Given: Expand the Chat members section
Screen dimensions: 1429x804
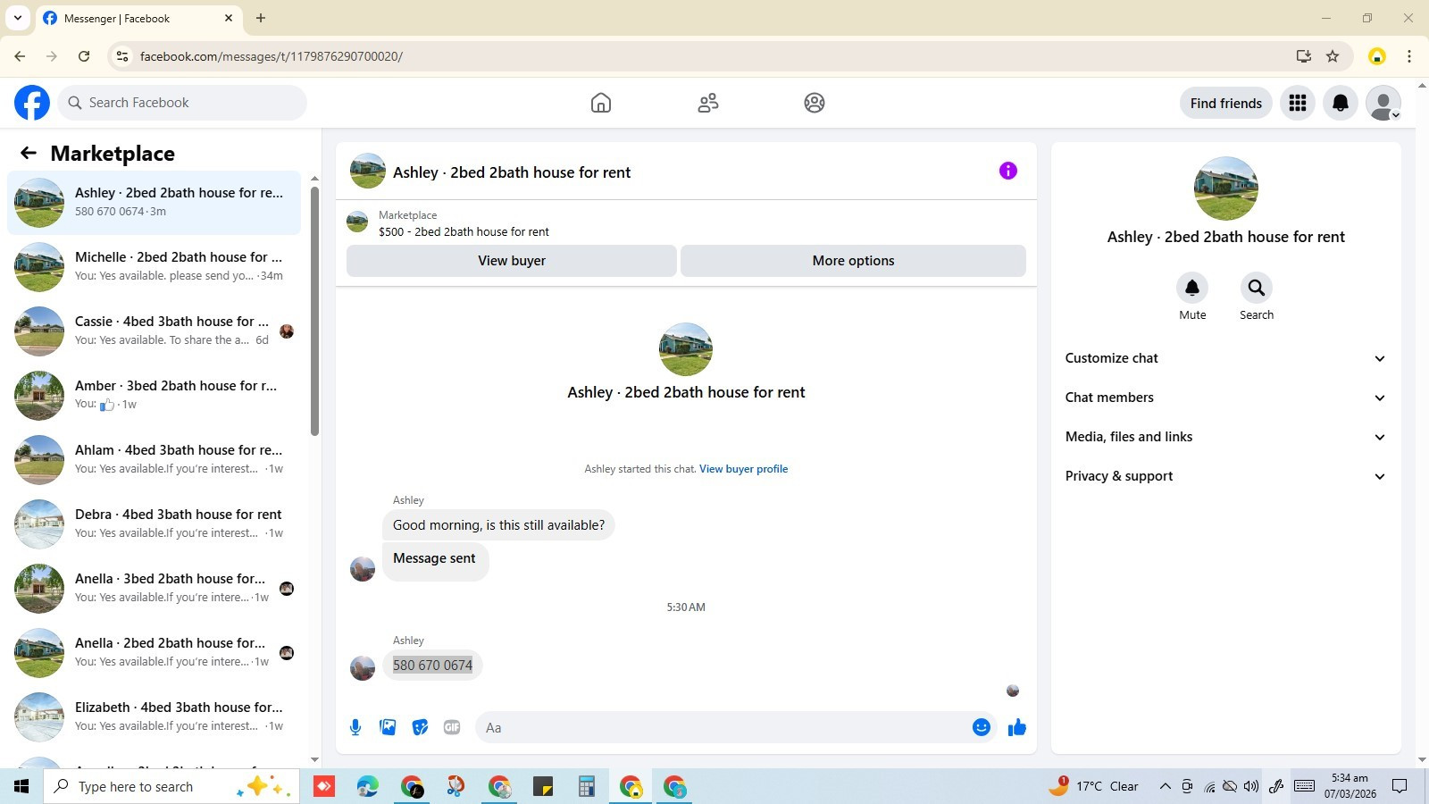Looking at the screenshot, I should (1225, 398).
